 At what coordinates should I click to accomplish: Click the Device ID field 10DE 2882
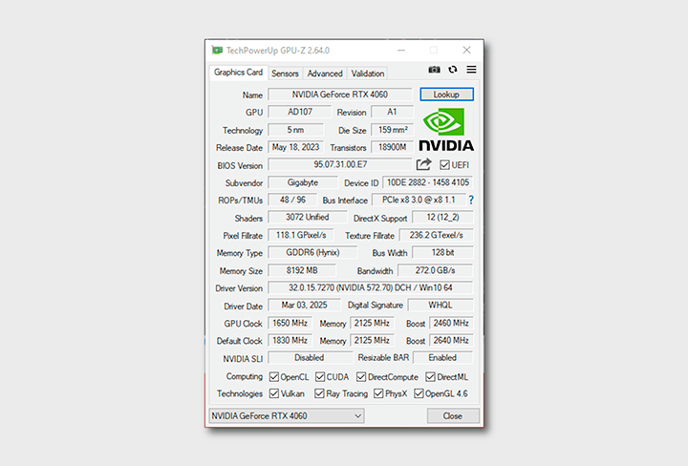click(x=428, y=182)
